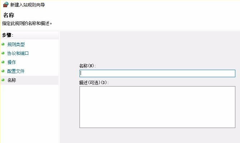Screen dimensions: 240x143
Task: Click the green bullet beside 配置文件
Action: pos(3,71)
